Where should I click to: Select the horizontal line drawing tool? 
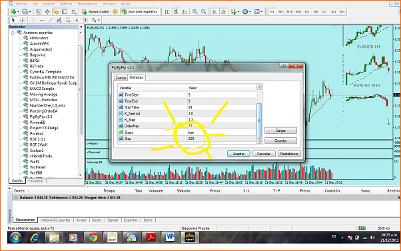pos(42,20)
